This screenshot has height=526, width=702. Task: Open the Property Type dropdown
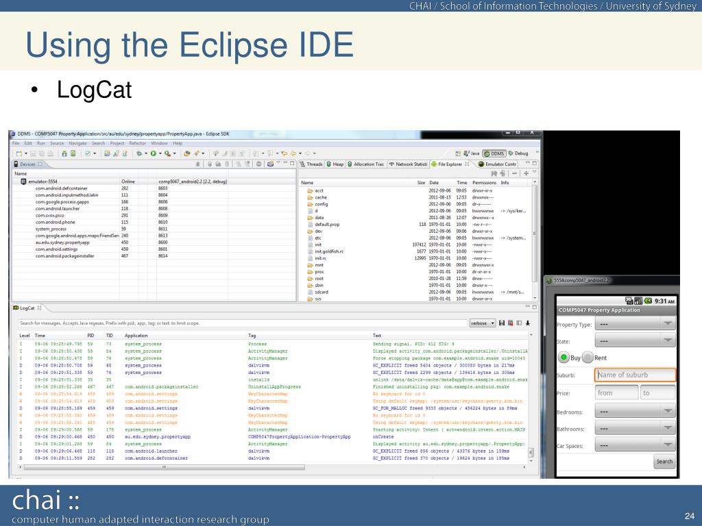coord(635,324)
